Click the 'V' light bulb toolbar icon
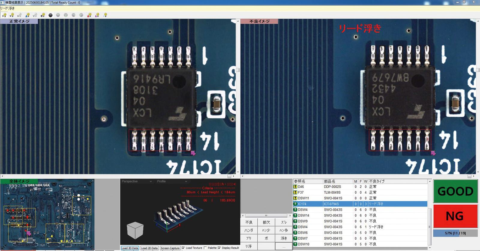The width and height of the screenshot is (480, 251). coord(35,15)
